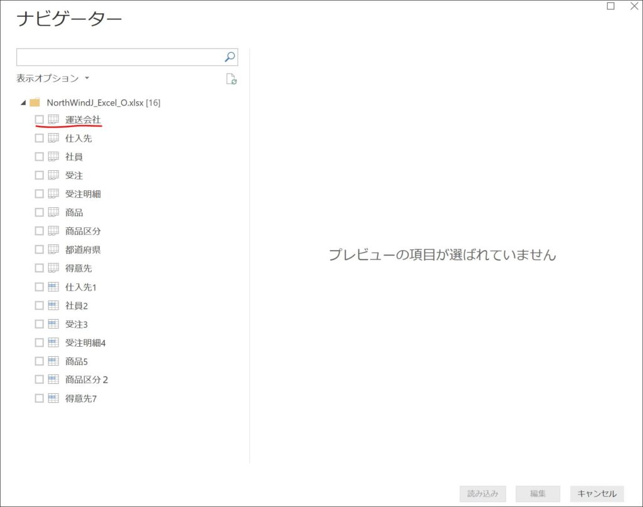The width and height of the screenshot is (643, 507).
Task: Check the 商品区分 checkbox
Action: (40, 231)
